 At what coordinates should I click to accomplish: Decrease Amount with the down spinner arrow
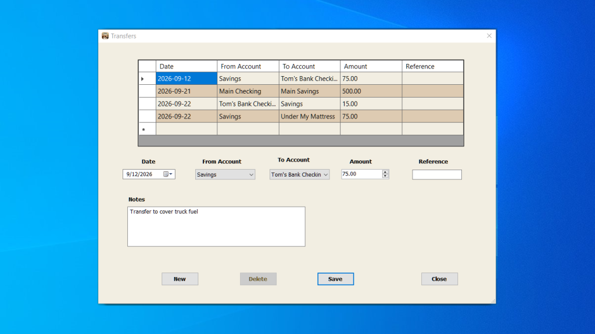(x=385, y=176)
